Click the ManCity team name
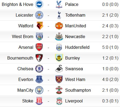Viewport: 120px width, 107px height. (x=25, y=90)
